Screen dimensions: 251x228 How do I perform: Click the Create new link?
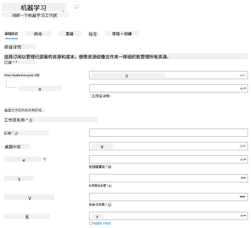(x=100, y=223)
